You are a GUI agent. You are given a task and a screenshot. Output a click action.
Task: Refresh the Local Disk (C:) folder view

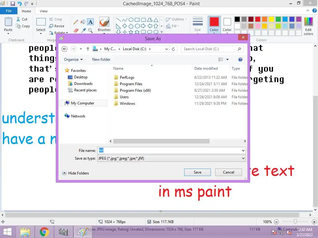(173, 49)
